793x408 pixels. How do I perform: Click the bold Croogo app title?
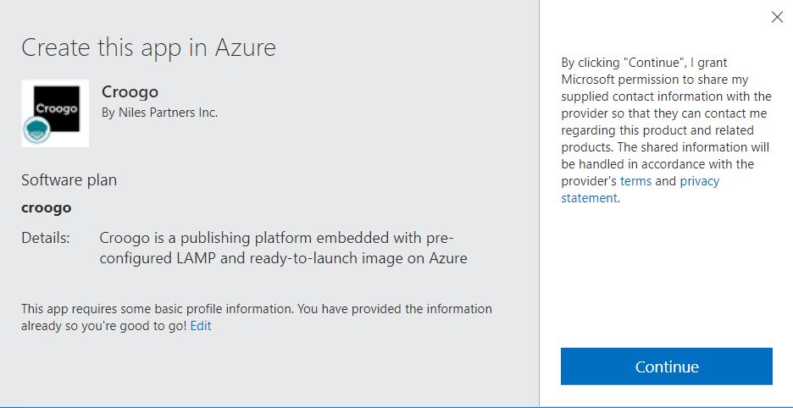coord(130,91)
